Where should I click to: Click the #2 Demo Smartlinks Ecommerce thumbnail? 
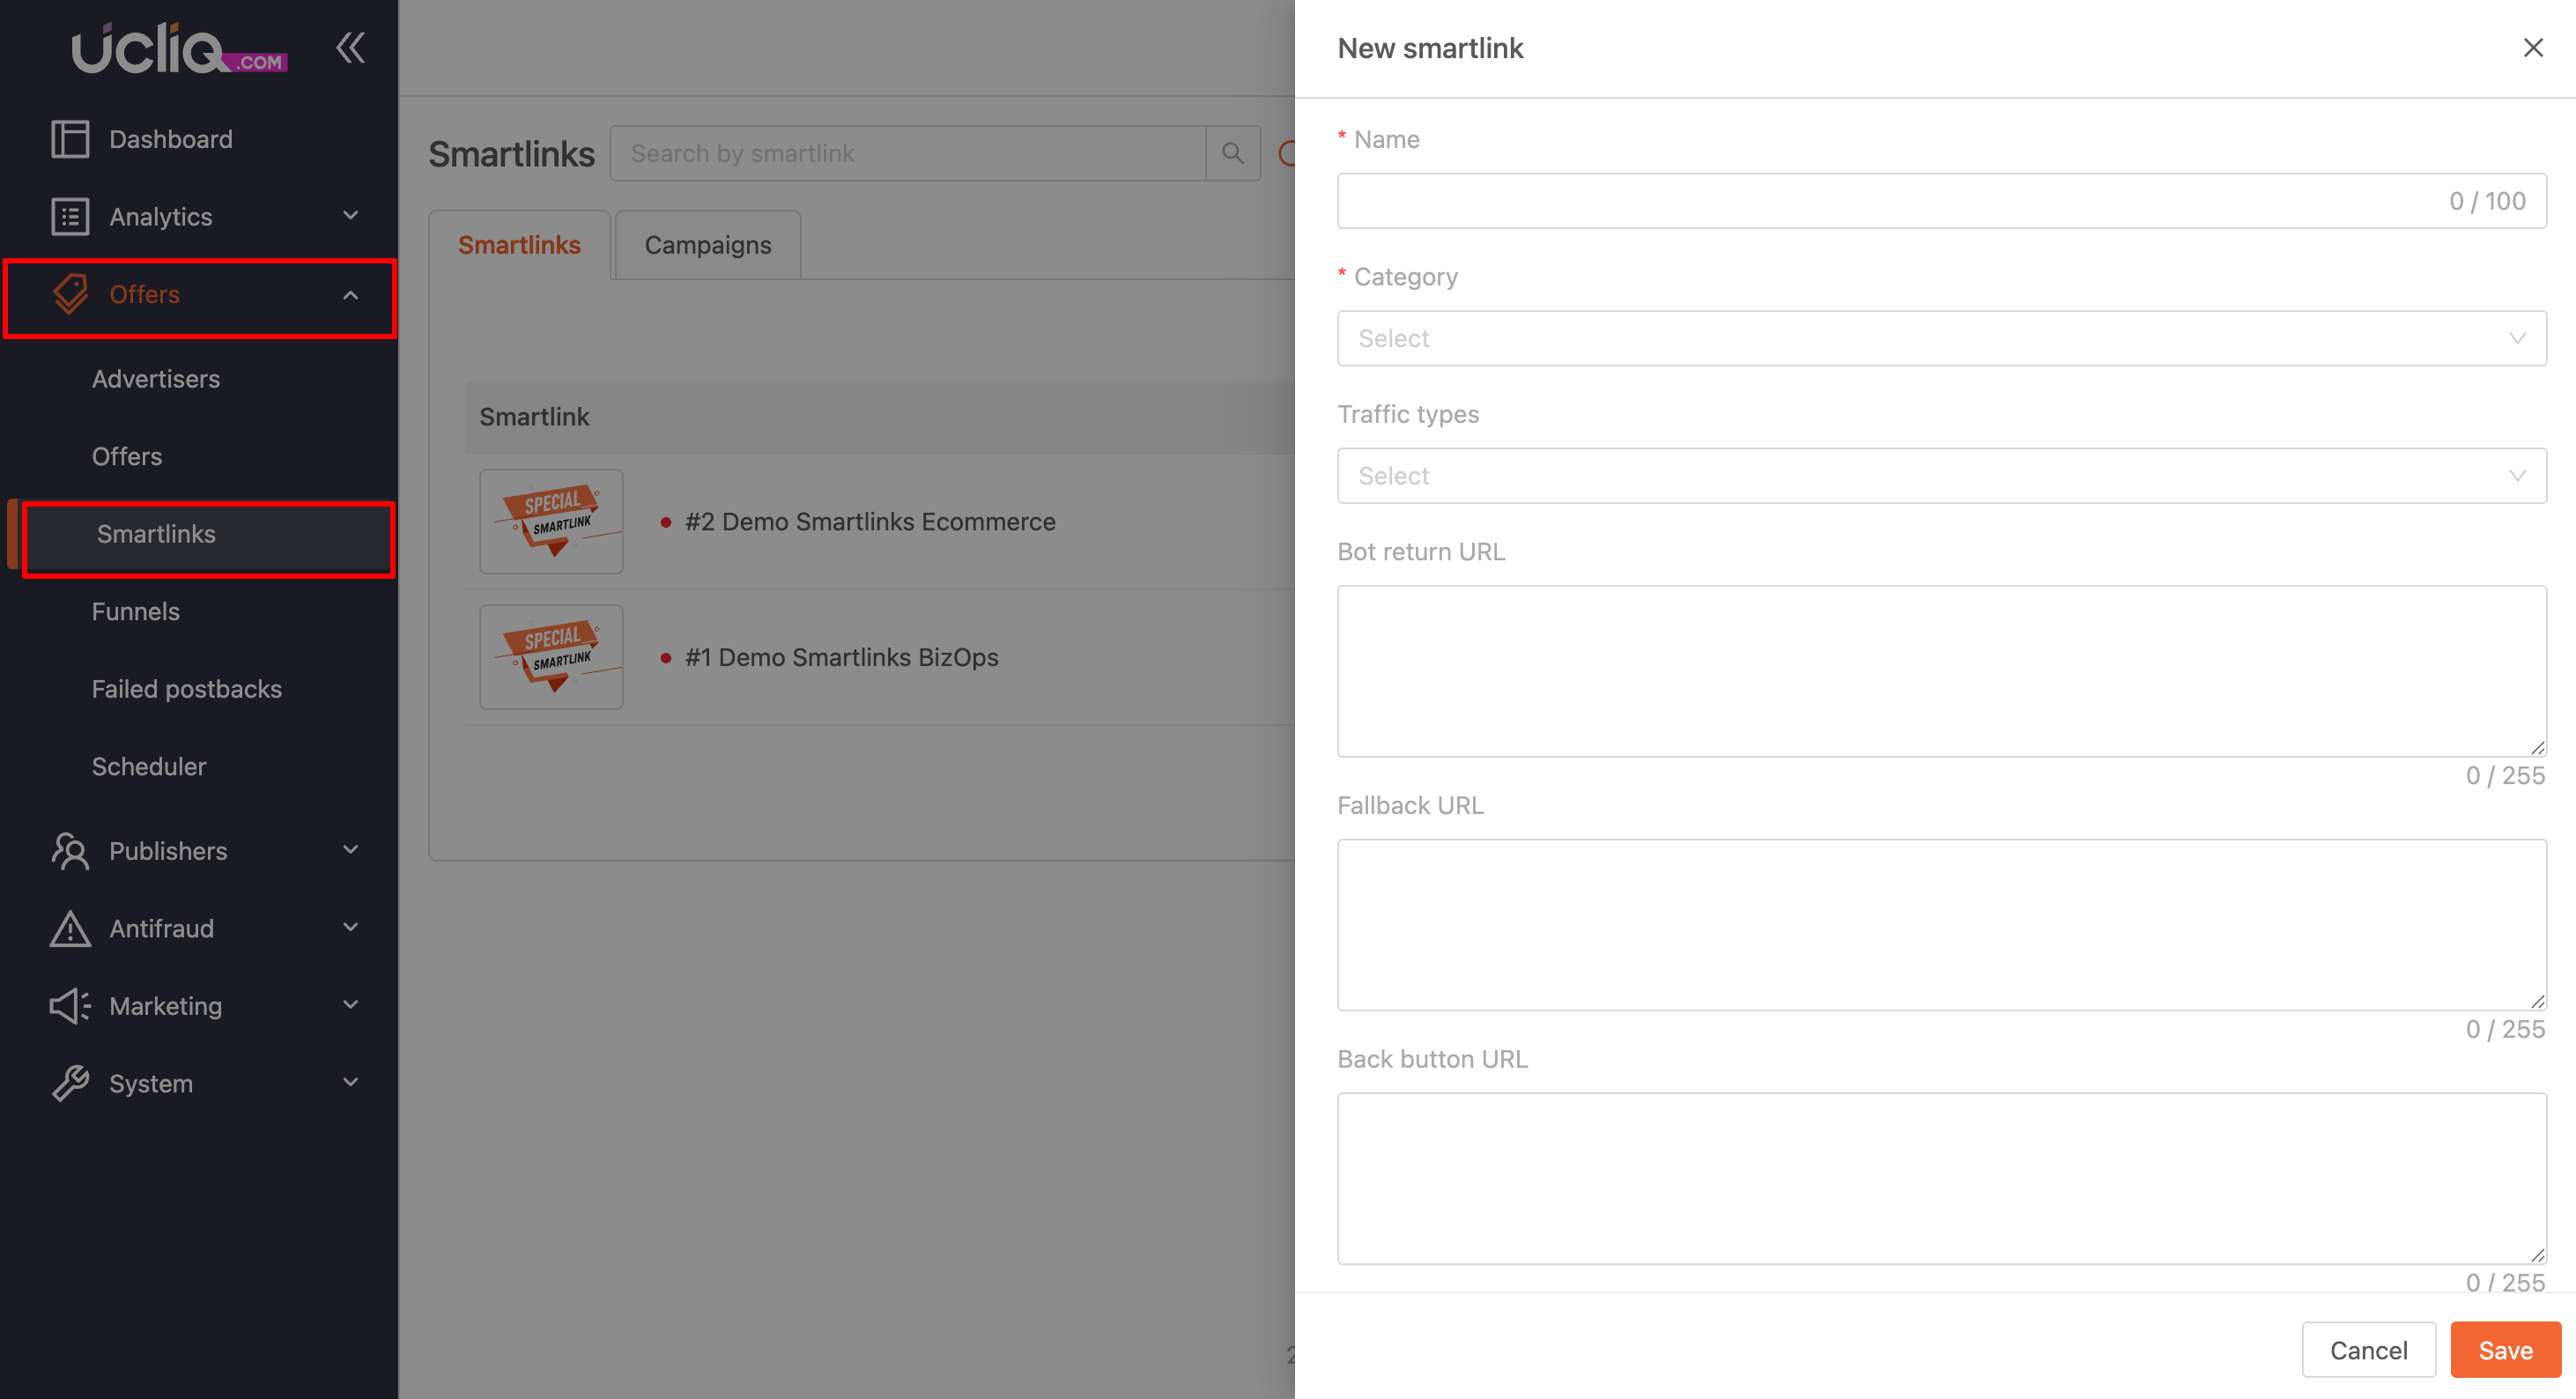[x=551, y=521]
